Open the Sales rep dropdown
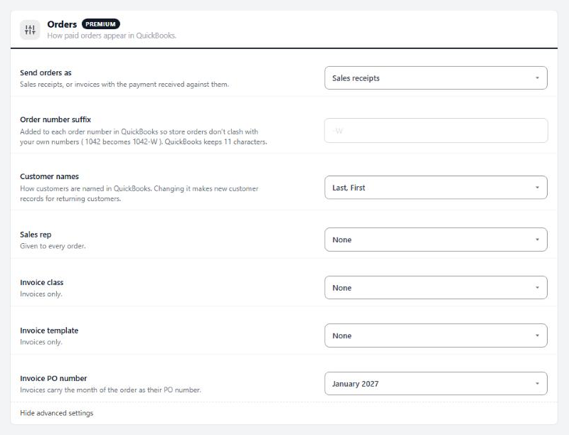Screen dimensions: 569x435 pyautogui.click(x=436, y=240)
